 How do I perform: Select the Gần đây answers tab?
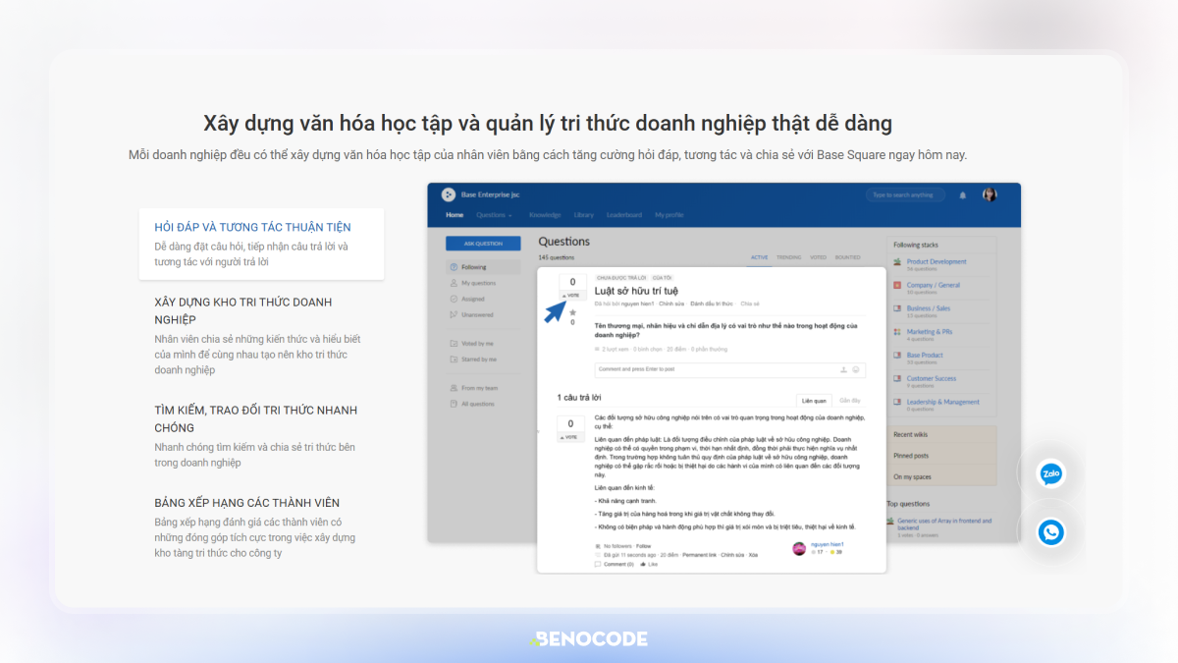tap(849, 401)
